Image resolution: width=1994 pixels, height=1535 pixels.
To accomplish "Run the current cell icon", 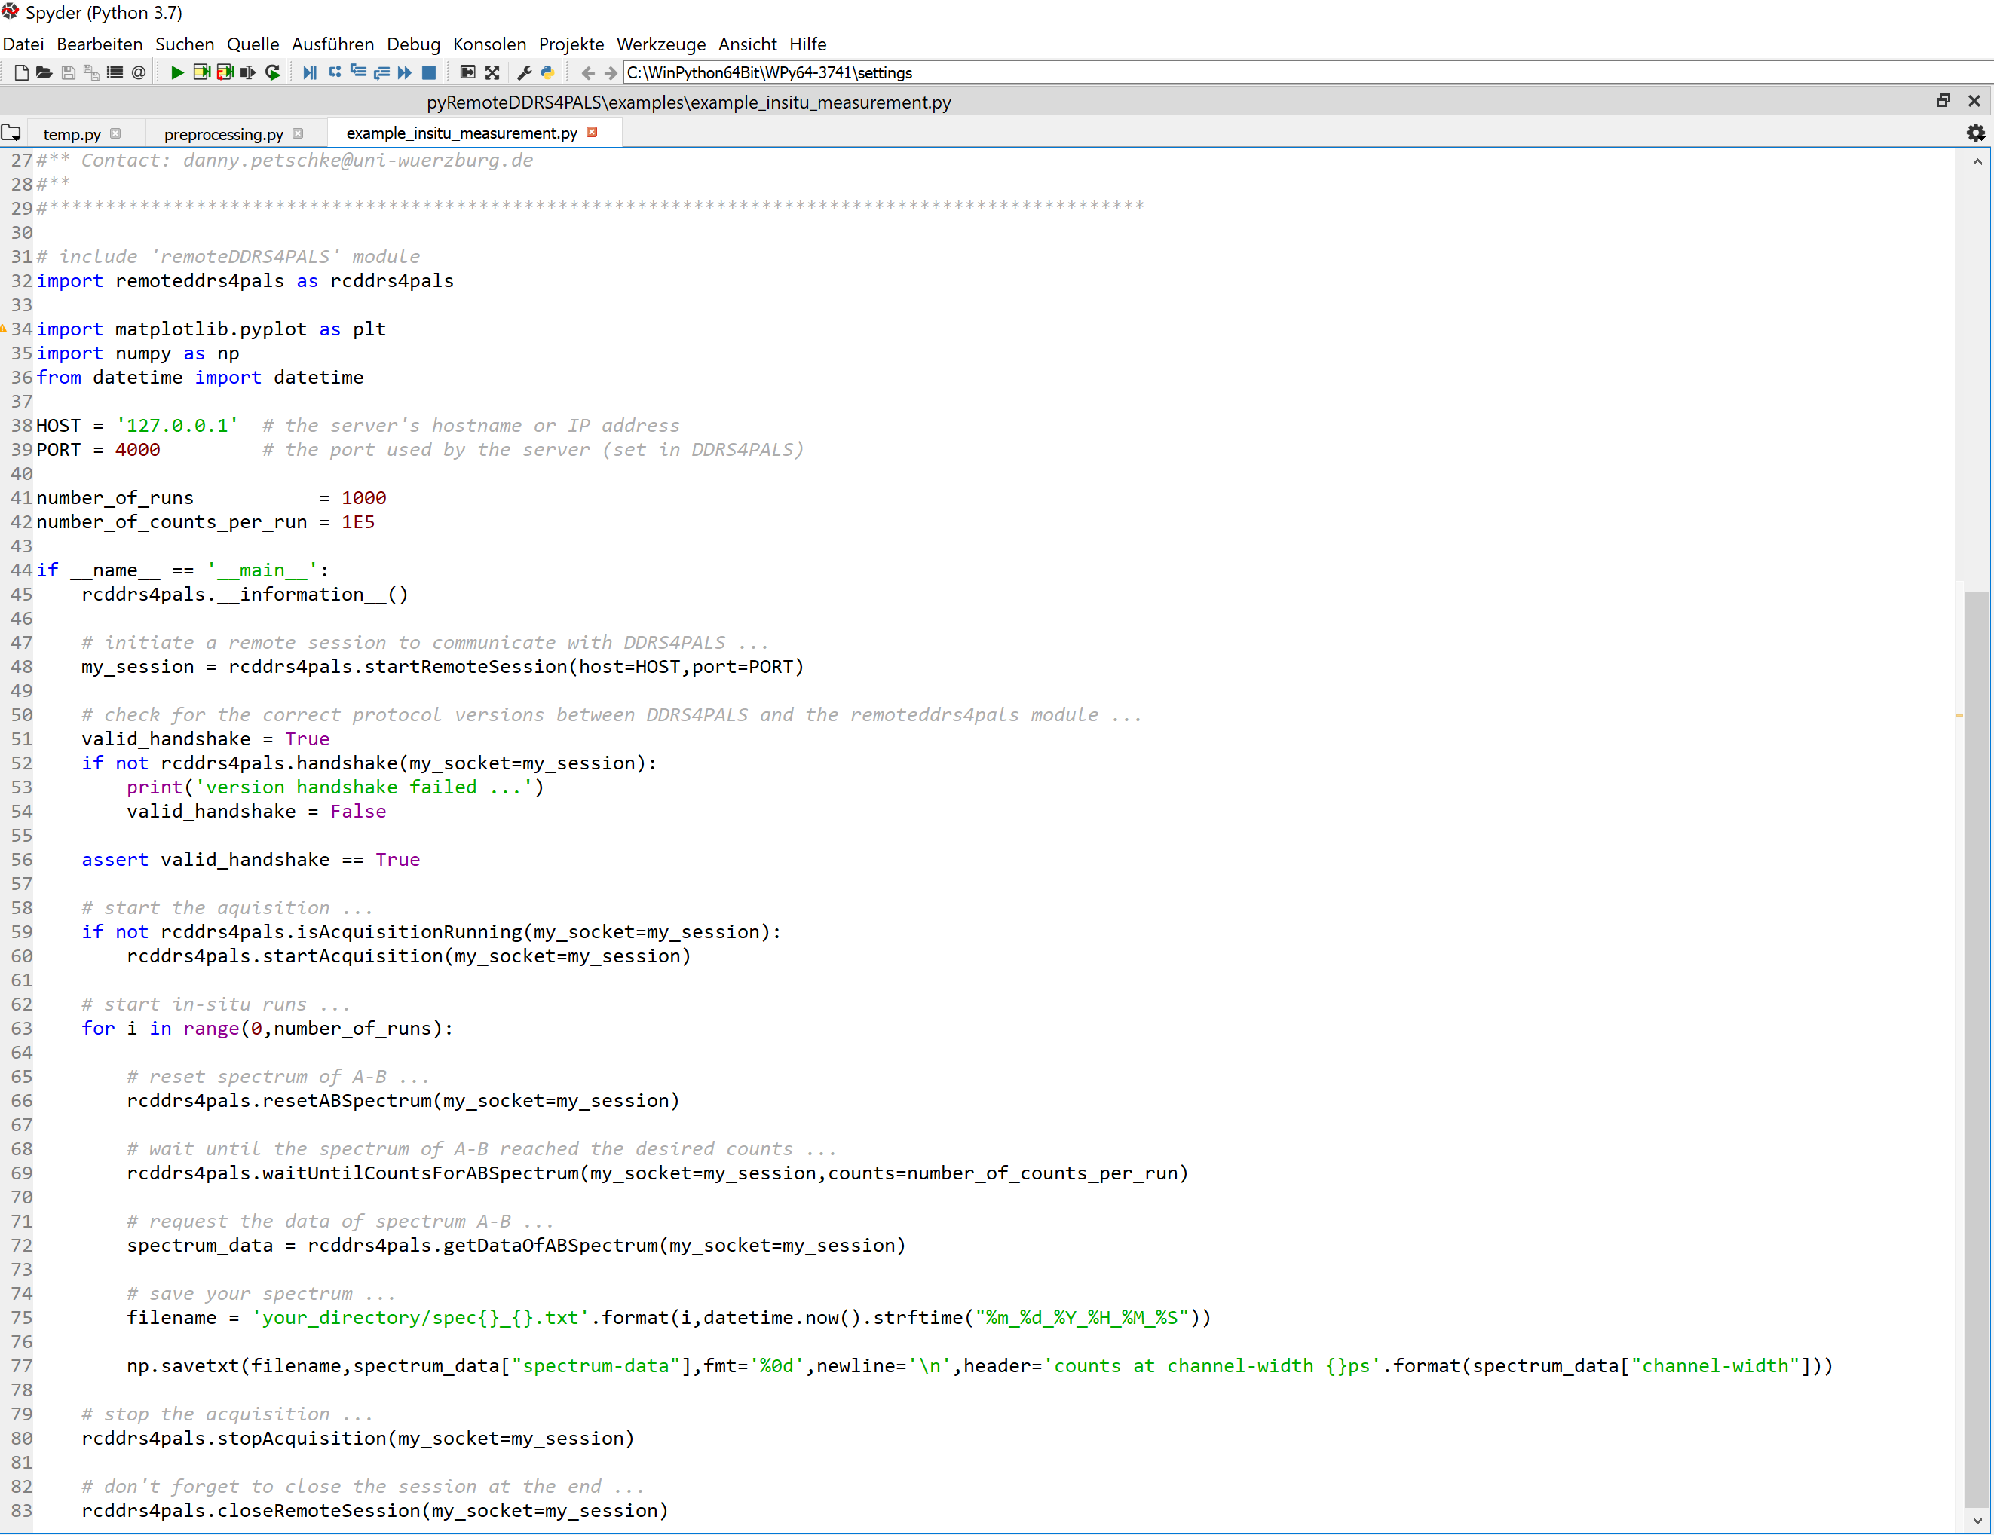I will pos(202,73).
